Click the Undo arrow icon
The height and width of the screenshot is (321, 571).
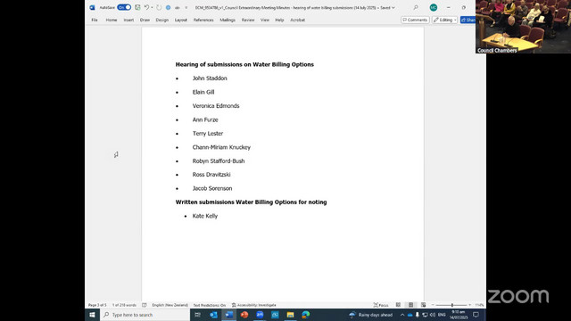coord(146,7)
